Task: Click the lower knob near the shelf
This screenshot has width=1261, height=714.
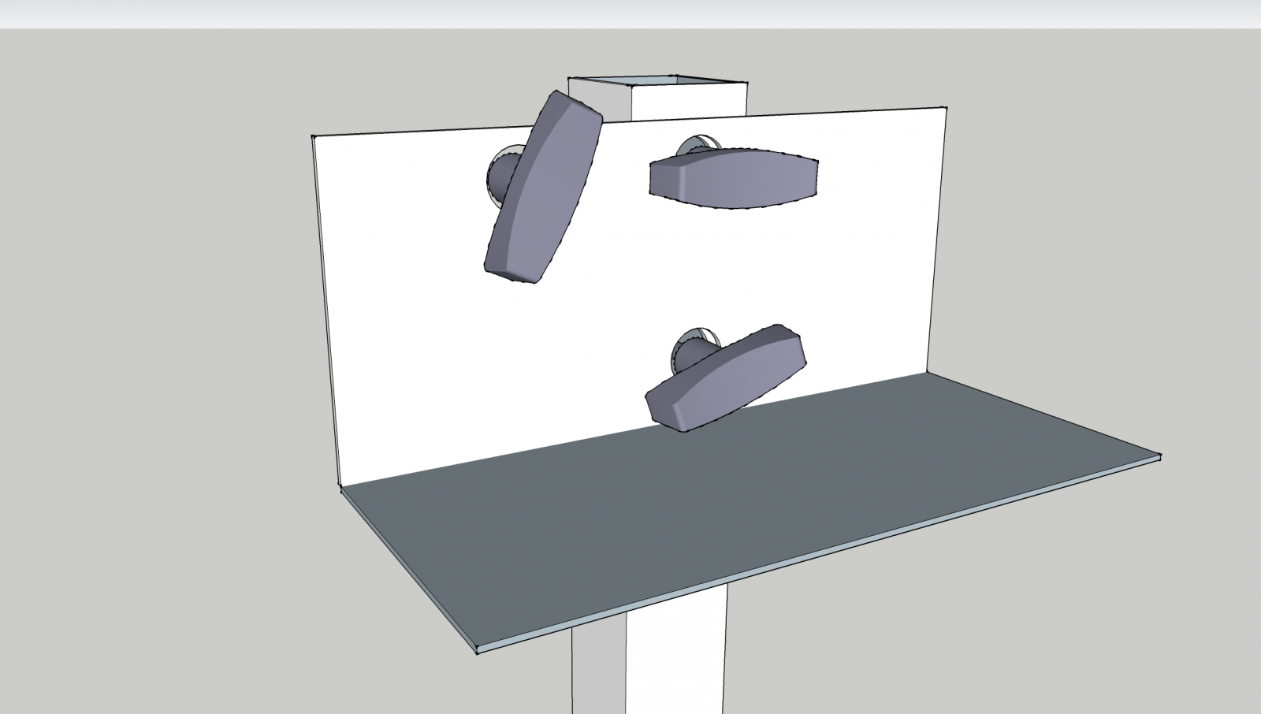Action: pyautogui.click(x=725, y=378)
